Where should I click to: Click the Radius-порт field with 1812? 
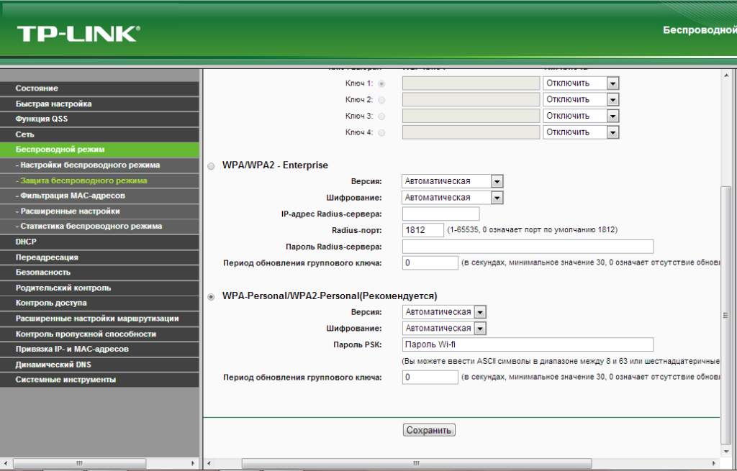coord(423,230)
